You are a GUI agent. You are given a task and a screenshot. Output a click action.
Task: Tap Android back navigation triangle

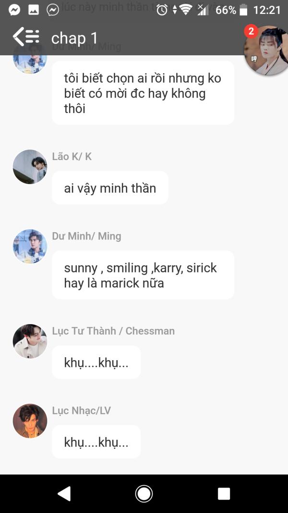(64, 494)
